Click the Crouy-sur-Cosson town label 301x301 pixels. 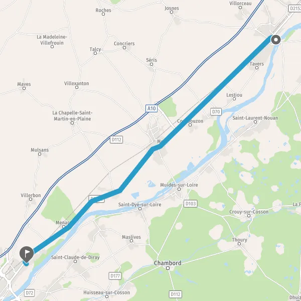point(249,212)
